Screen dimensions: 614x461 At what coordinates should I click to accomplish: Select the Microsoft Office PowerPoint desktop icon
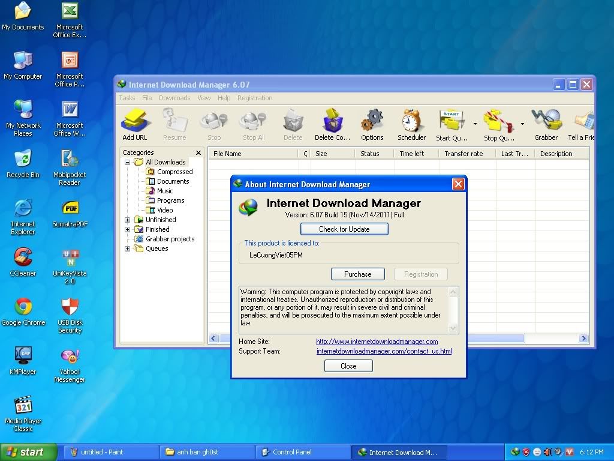click(x=70, y=70)
